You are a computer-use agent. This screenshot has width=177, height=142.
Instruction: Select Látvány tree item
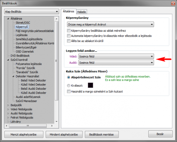click(x=16, y=122)
